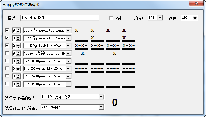The width and height of the screenshot is (206, 117).
Task: Click beat 4 pattern of last drum row
Action: [129, 85]
